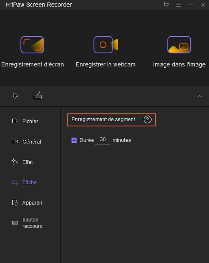
Task: Open the Général settings tab
Action: [26, 142]
